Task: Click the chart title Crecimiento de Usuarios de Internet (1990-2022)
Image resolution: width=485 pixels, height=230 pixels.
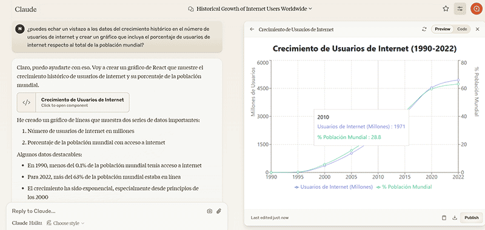Action: (x=365, y=48)
